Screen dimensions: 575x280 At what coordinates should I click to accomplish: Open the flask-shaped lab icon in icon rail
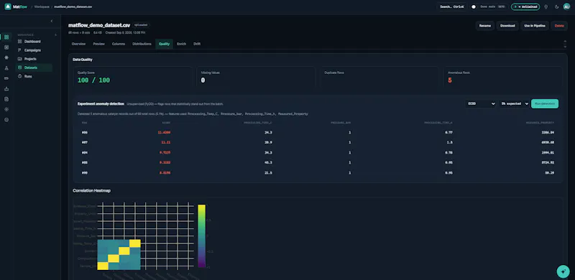[6, 67]
